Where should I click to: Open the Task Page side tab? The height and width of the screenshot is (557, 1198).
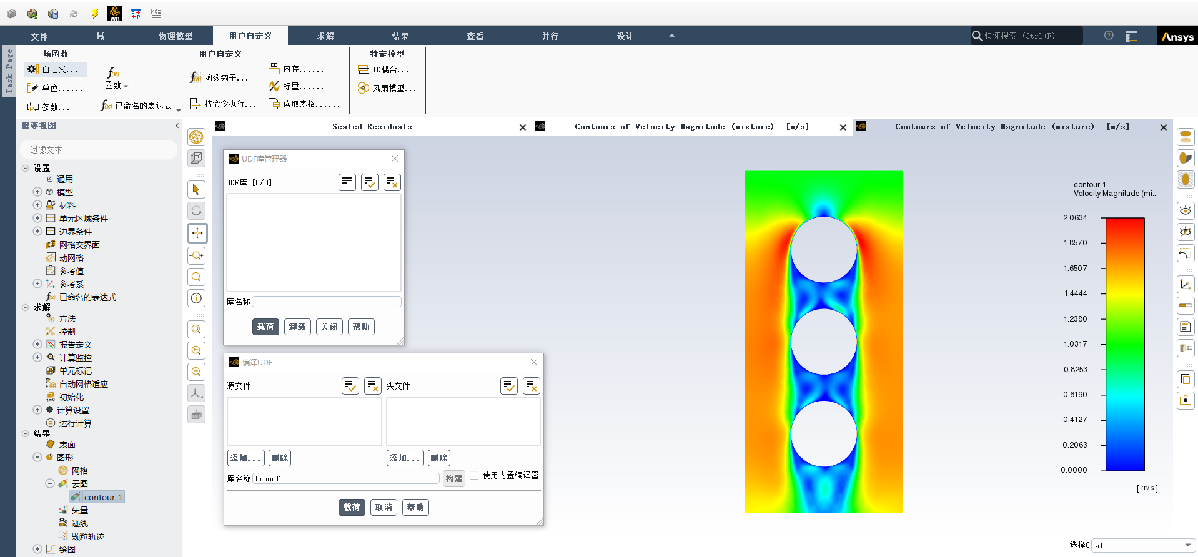coord(9,71)
